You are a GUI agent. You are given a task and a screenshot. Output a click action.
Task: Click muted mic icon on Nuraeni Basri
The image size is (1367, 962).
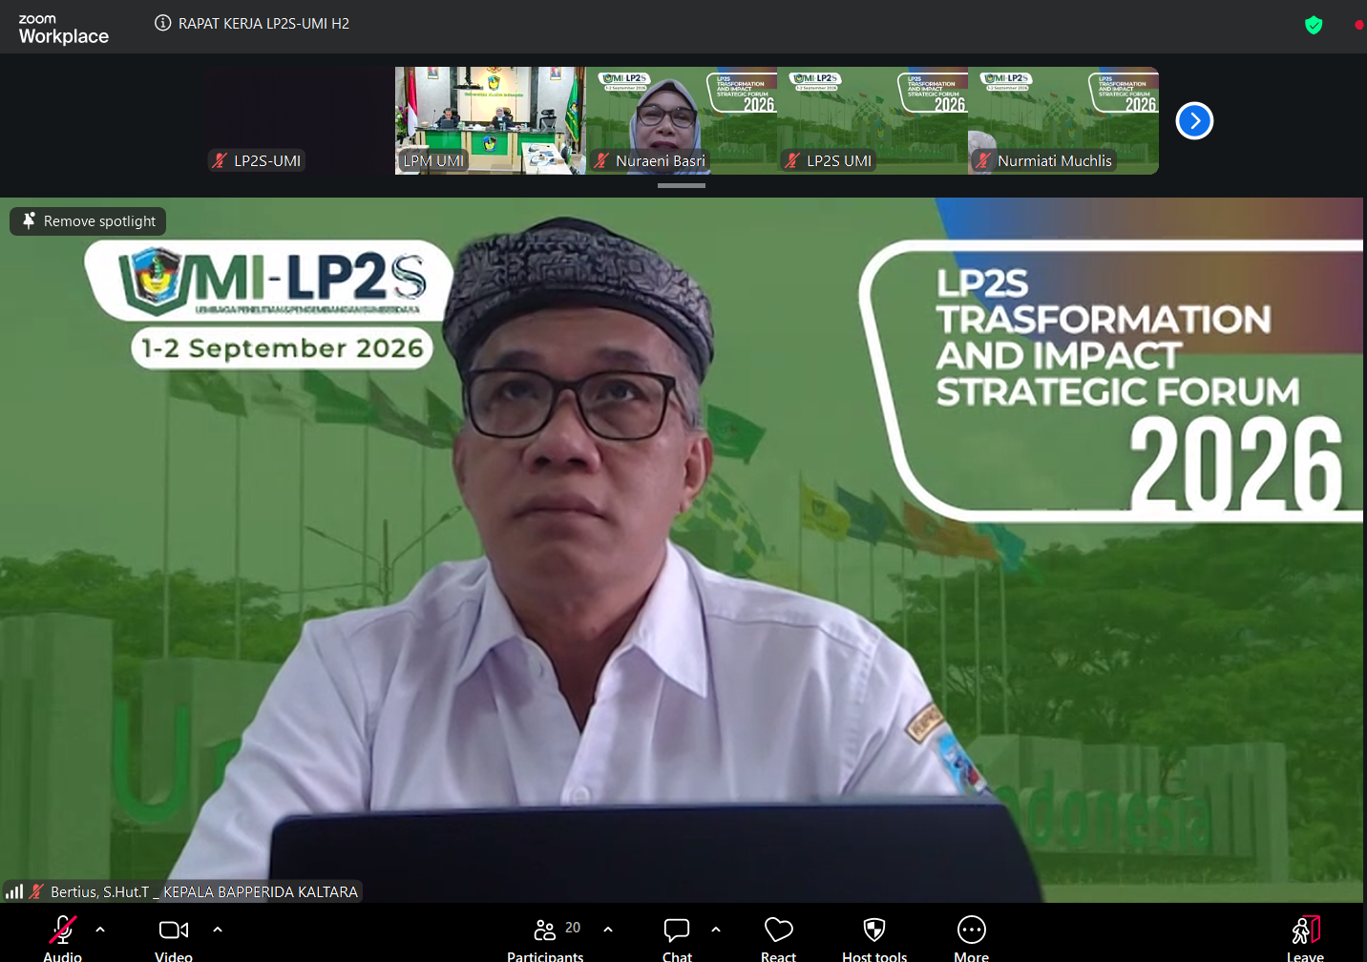[601, 160]
